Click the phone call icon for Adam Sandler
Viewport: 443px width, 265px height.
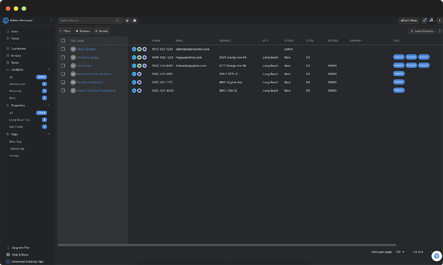[x=134, y=49]
